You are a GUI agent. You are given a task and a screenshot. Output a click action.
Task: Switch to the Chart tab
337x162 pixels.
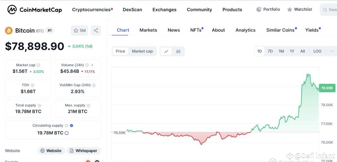123,30
